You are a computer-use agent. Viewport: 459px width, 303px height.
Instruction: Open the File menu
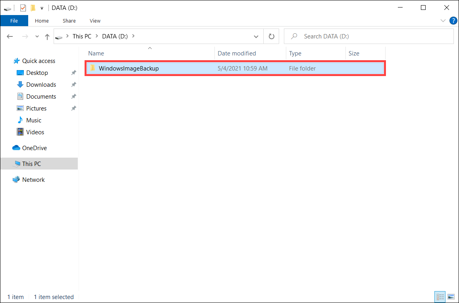[x=14, y=21]
